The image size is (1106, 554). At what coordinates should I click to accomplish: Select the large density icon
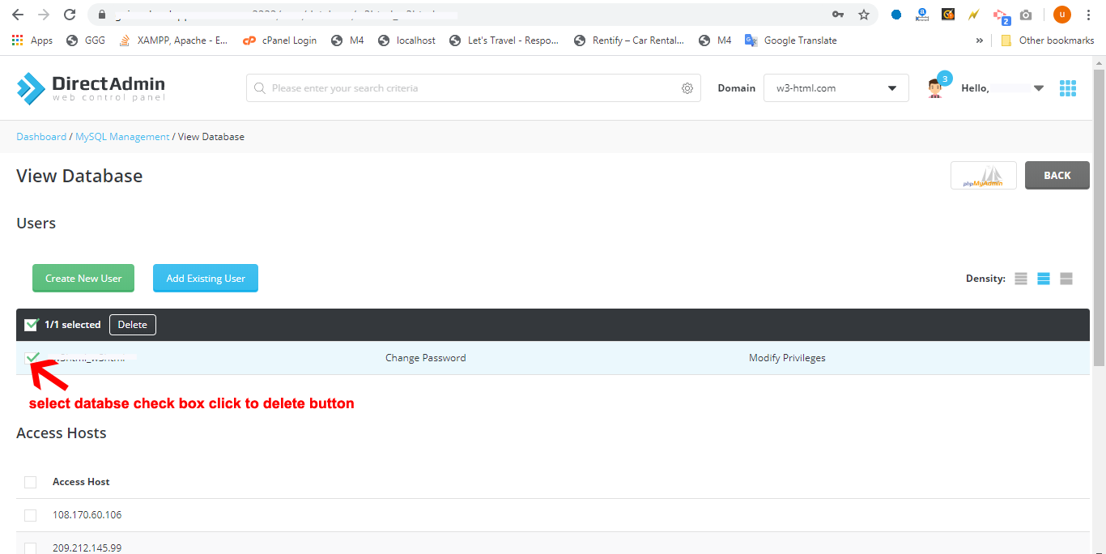(x=1066, y=279)
